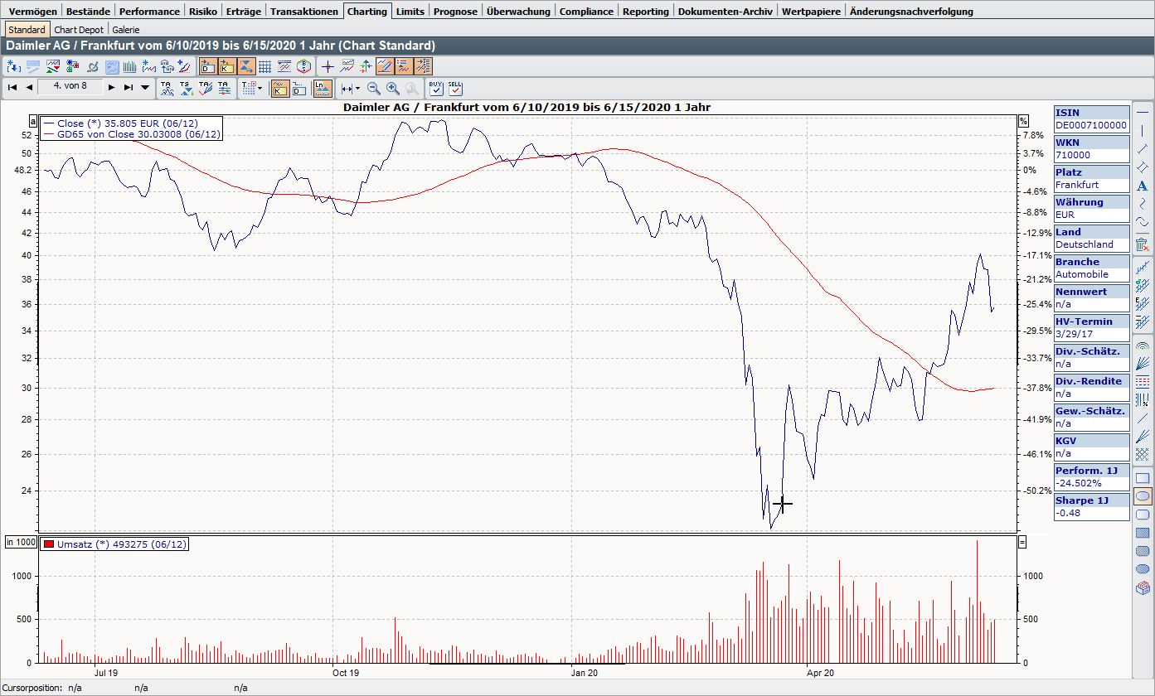Toggle the SELL signals checkbox
The image size is (1155, 696).
455,88
